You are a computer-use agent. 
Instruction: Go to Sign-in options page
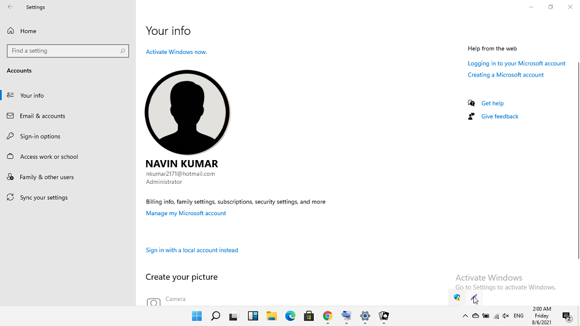[40, 136]
